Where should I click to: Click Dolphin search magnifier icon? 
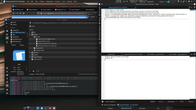(x=7, y=72)
